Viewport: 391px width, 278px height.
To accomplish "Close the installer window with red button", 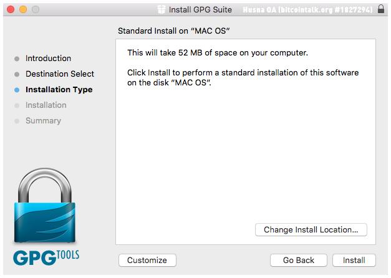I will pos(11,9).
